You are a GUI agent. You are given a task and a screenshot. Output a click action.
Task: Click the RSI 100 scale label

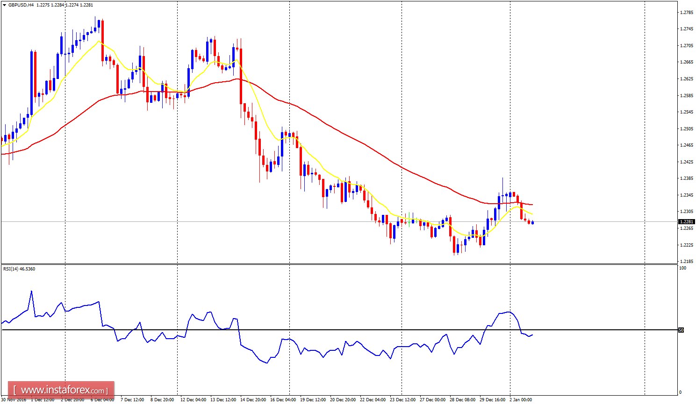tap(682, 268)
